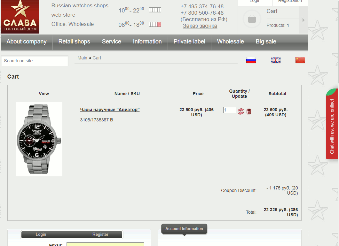Remove the watch with the trash icon
The height and width of the screenshot is (246, 339).
point(249,111)
